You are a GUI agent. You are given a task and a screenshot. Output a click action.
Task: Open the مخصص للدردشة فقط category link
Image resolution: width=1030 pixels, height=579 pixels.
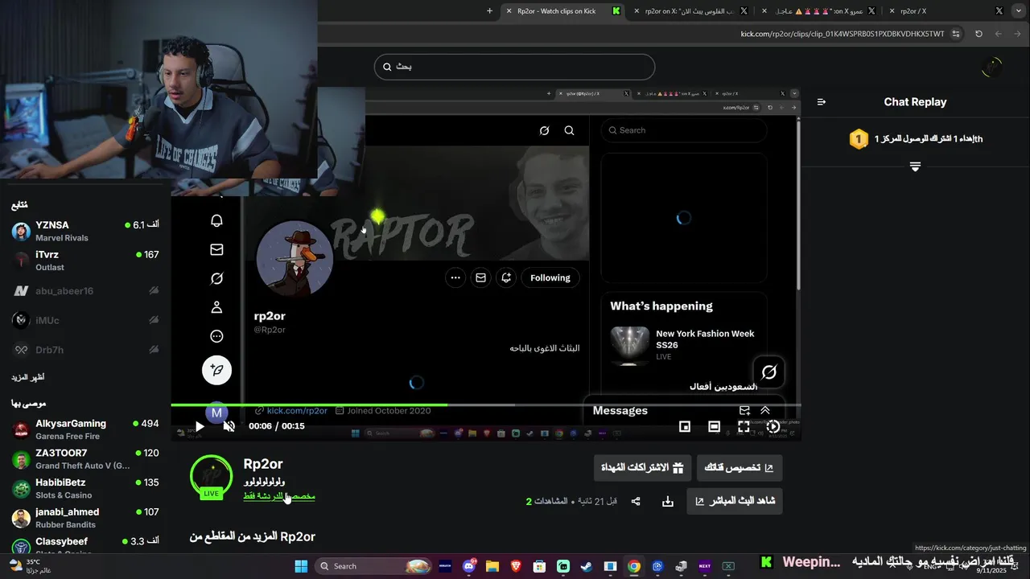coord(279,496)
